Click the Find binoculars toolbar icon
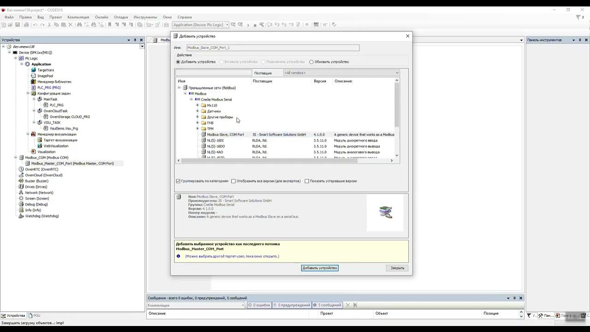The width and height of the screenshot is (590, 332). (x=79, y=25)
